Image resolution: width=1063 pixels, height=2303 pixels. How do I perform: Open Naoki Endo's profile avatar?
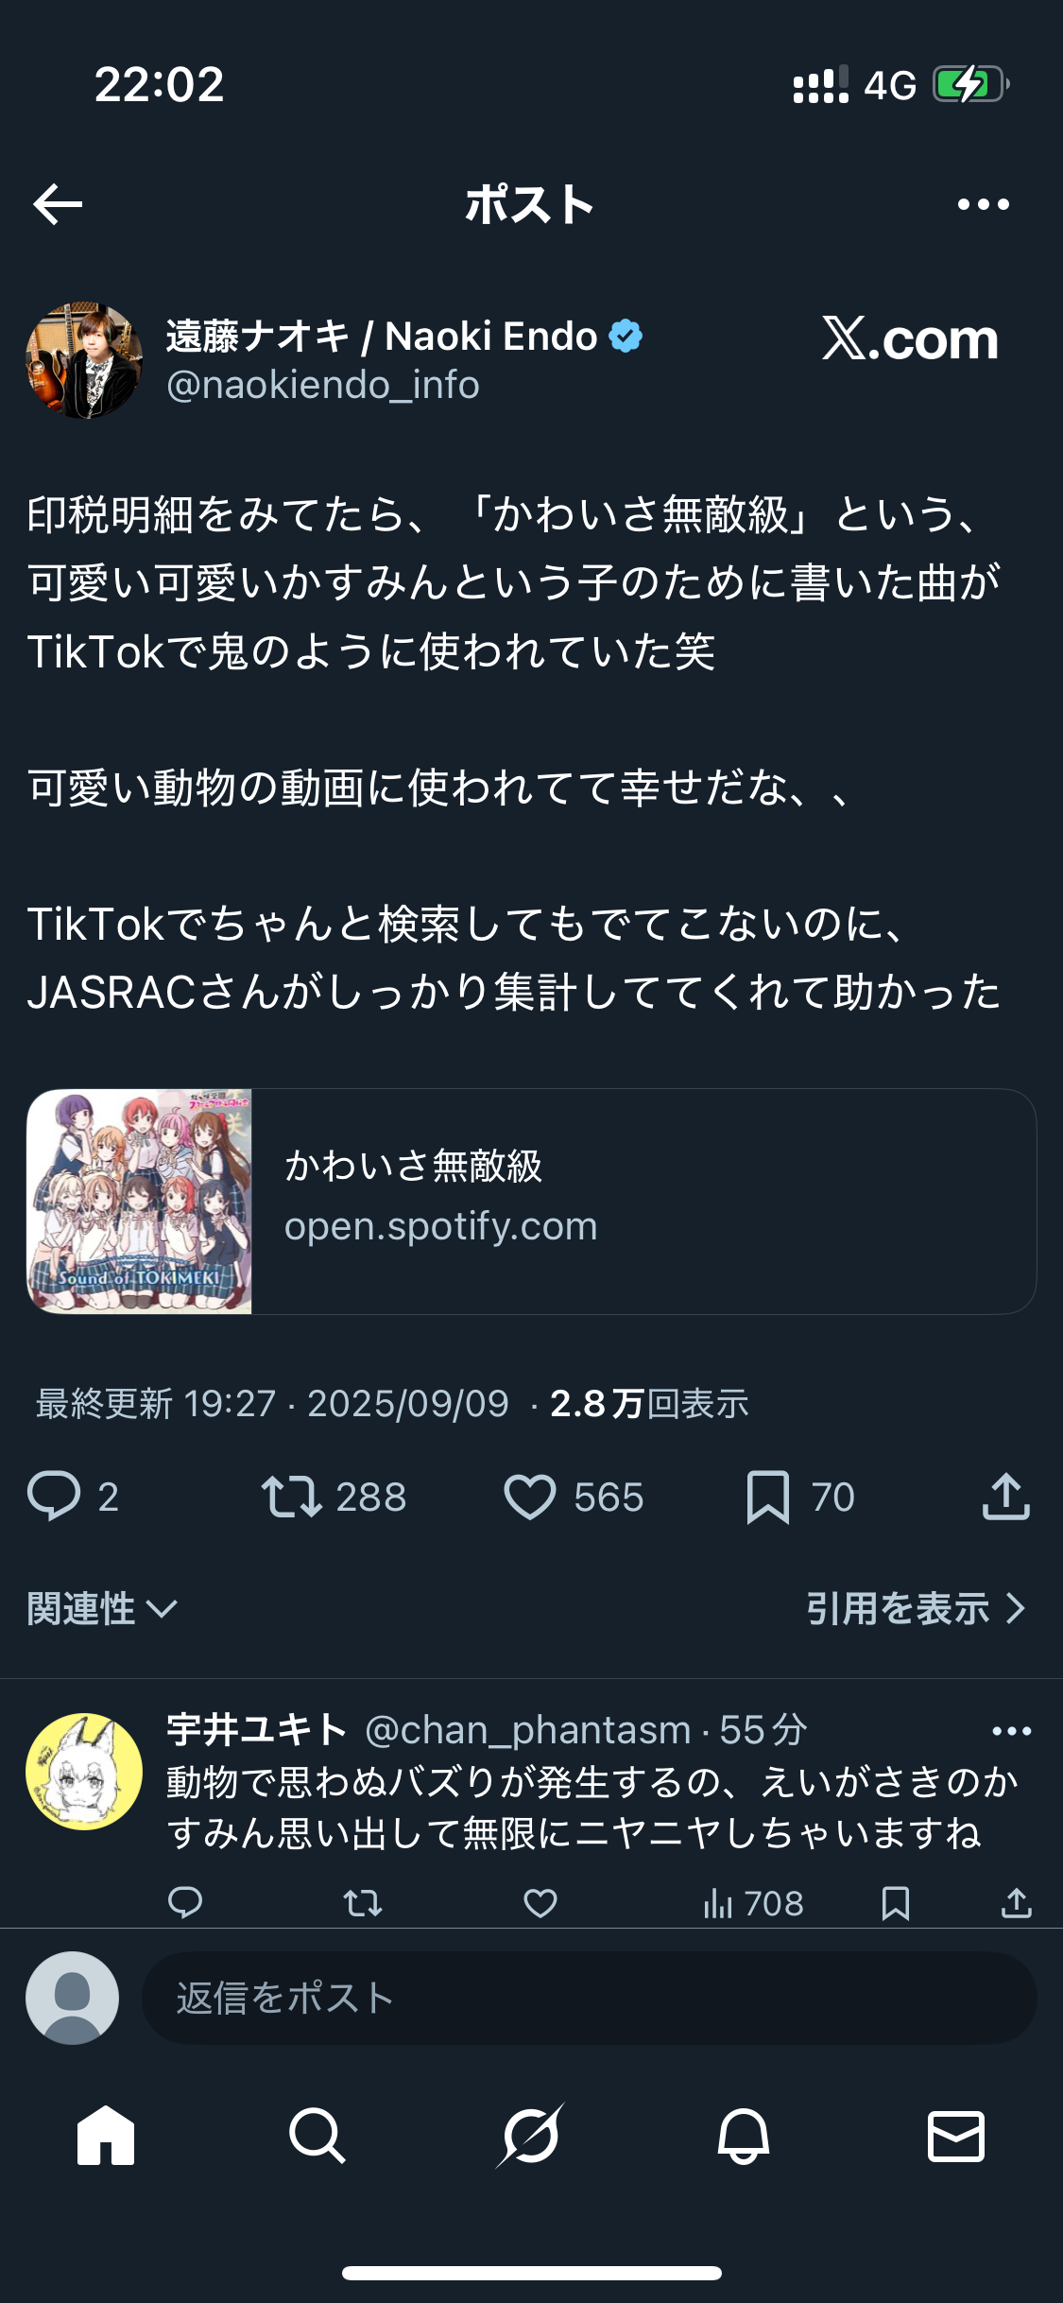pos(84,360)
